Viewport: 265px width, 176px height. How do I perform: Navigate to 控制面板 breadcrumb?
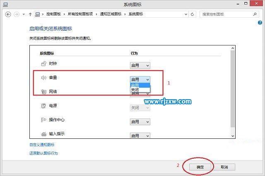click(53, 14)
